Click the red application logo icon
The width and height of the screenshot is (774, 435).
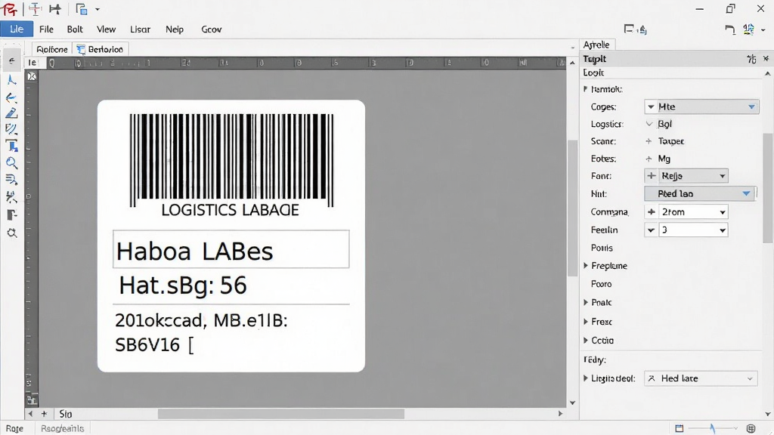9,9
